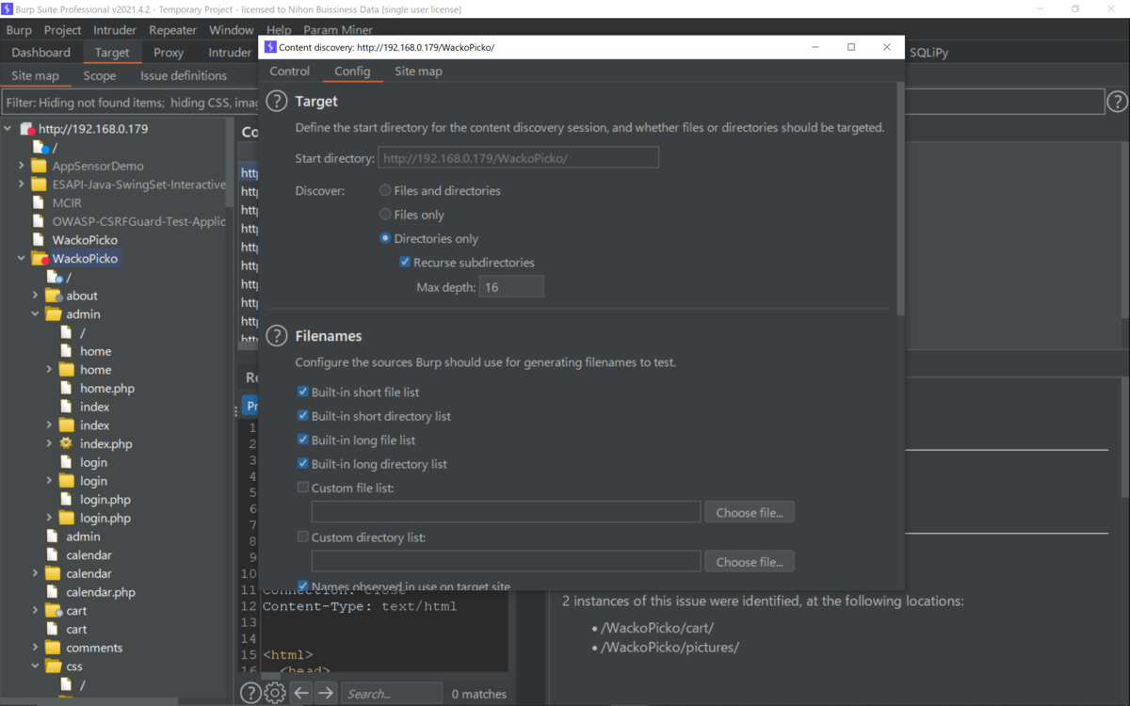Viewport: 1130px width, 706px height.
Task: Open Site map tab in Content discovery dialog
Action: [x=418, y=72]
